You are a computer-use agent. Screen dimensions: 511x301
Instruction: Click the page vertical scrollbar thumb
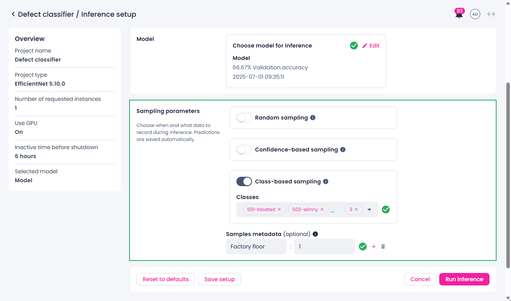click(507, 175)
